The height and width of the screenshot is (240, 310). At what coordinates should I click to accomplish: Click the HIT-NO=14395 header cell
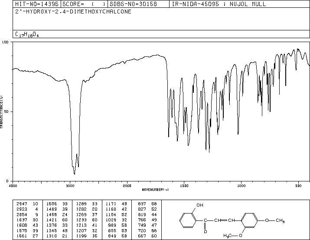tap(37, 4)
